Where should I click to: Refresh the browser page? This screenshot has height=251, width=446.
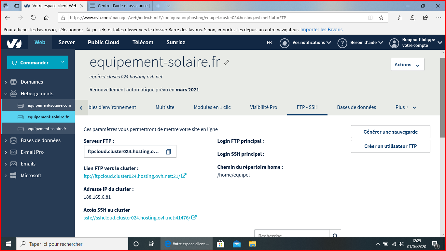point(33,18)
